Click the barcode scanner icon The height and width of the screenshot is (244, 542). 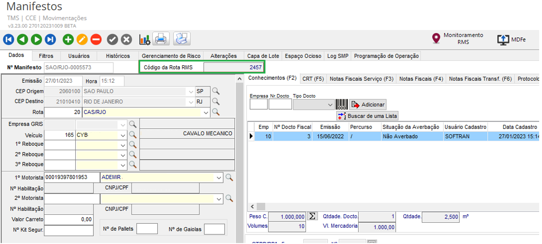click(342, 104)
